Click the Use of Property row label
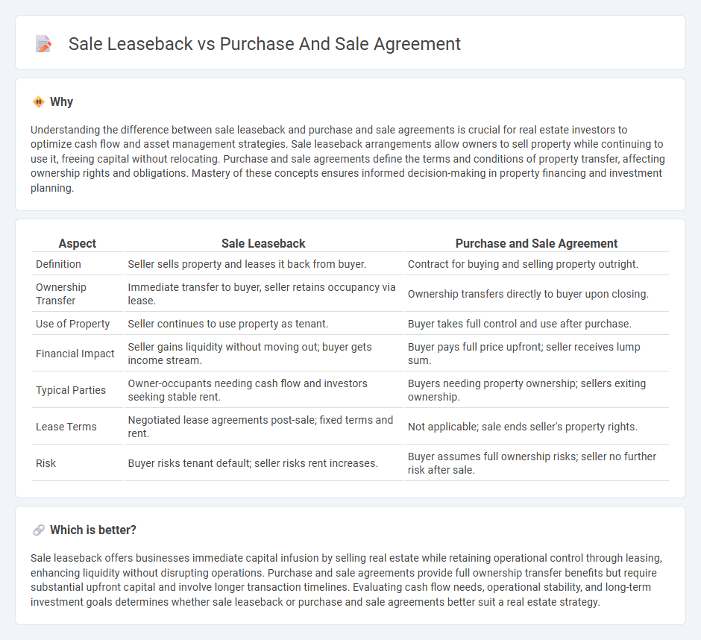Screen dimensions: 701x640 (72, 324)
